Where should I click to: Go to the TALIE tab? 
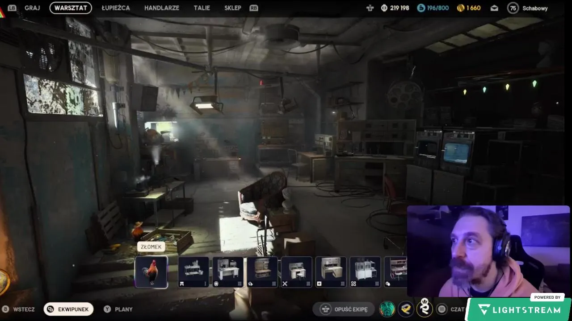click(202, 8)
